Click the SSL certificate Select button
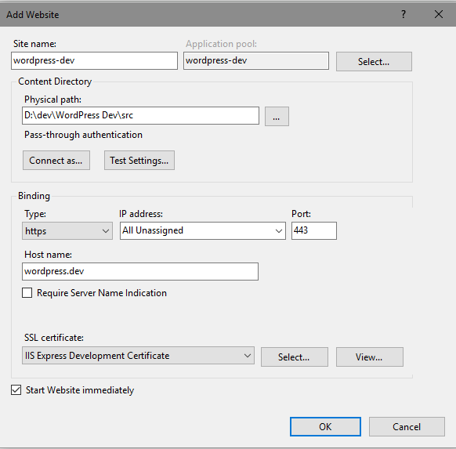Viewport: 456px width, 449px height. [295, 357]
